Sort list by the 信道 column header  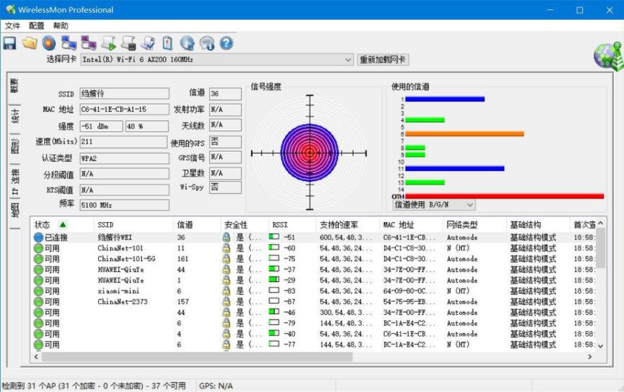pos(197,225)
